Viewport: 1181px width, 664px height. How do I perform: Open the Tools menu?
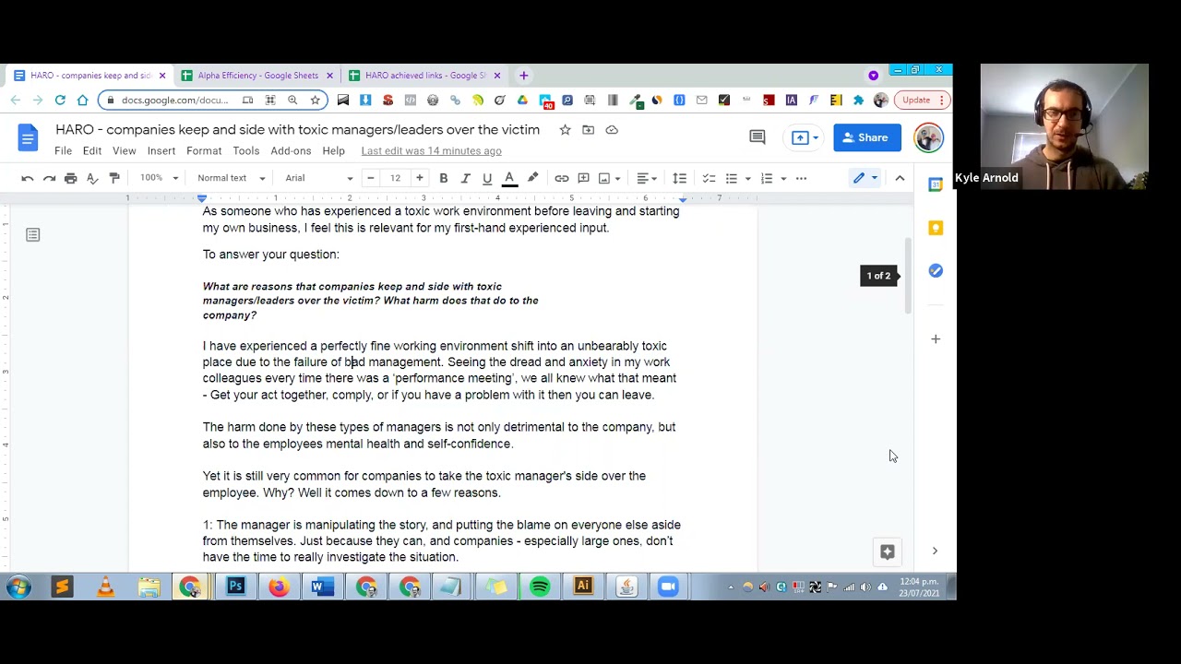coord(245,151)
